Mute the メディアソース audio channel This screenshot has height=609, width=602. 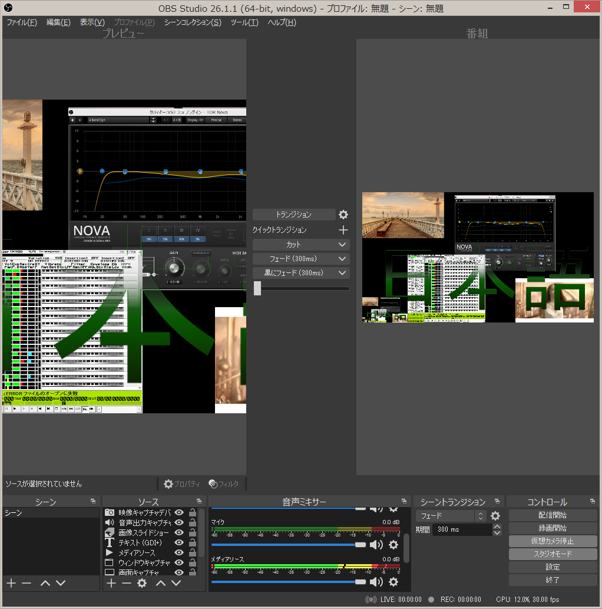(x=376, y=582)
